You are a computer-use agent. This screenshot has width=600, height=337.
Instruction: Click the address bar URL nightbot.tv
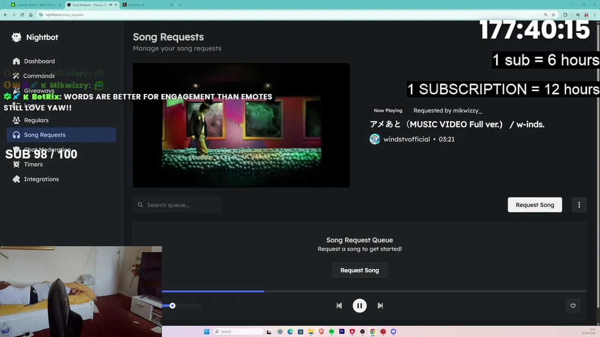click(65, 15)
